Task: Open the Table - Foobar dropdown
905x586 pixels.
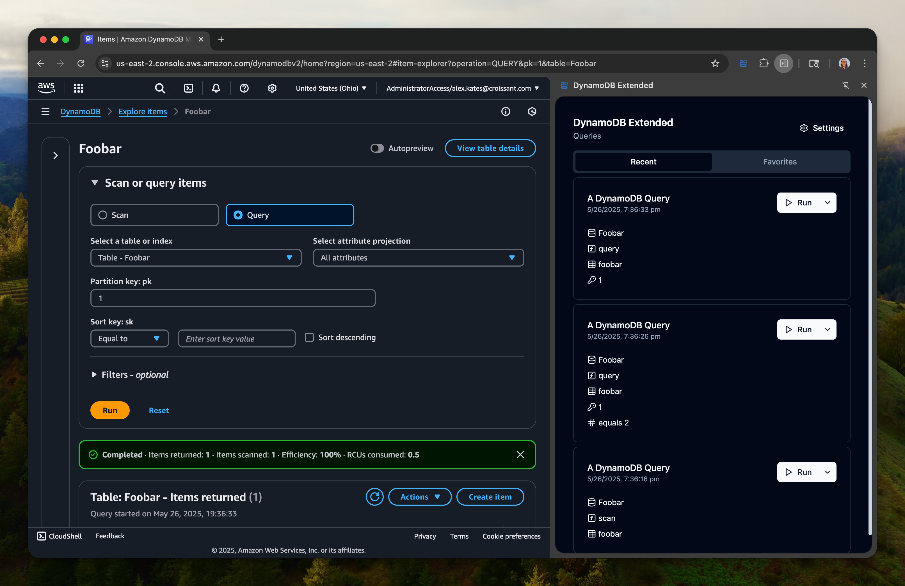Action: coord(196,257)
